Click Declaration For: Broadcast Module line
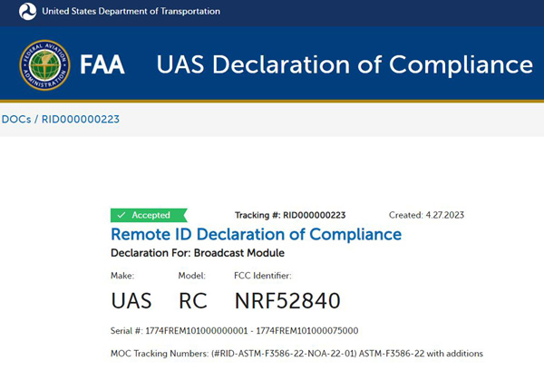Viewport: 544px width, 390px height. 197,252
